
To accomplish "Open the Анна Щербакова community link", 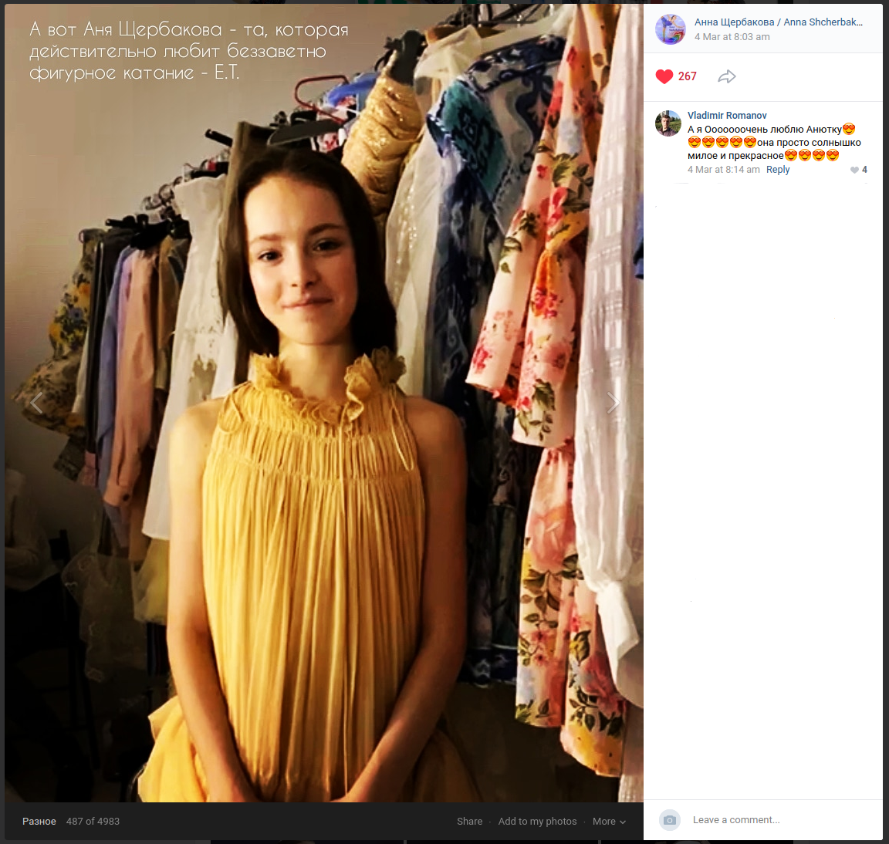I will pos(778,22).
